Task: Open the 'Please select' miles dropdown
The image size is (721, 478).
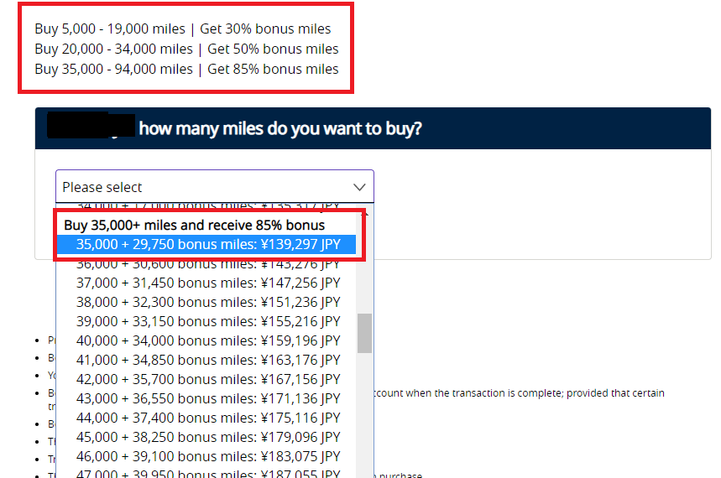Action: (201, 187)
